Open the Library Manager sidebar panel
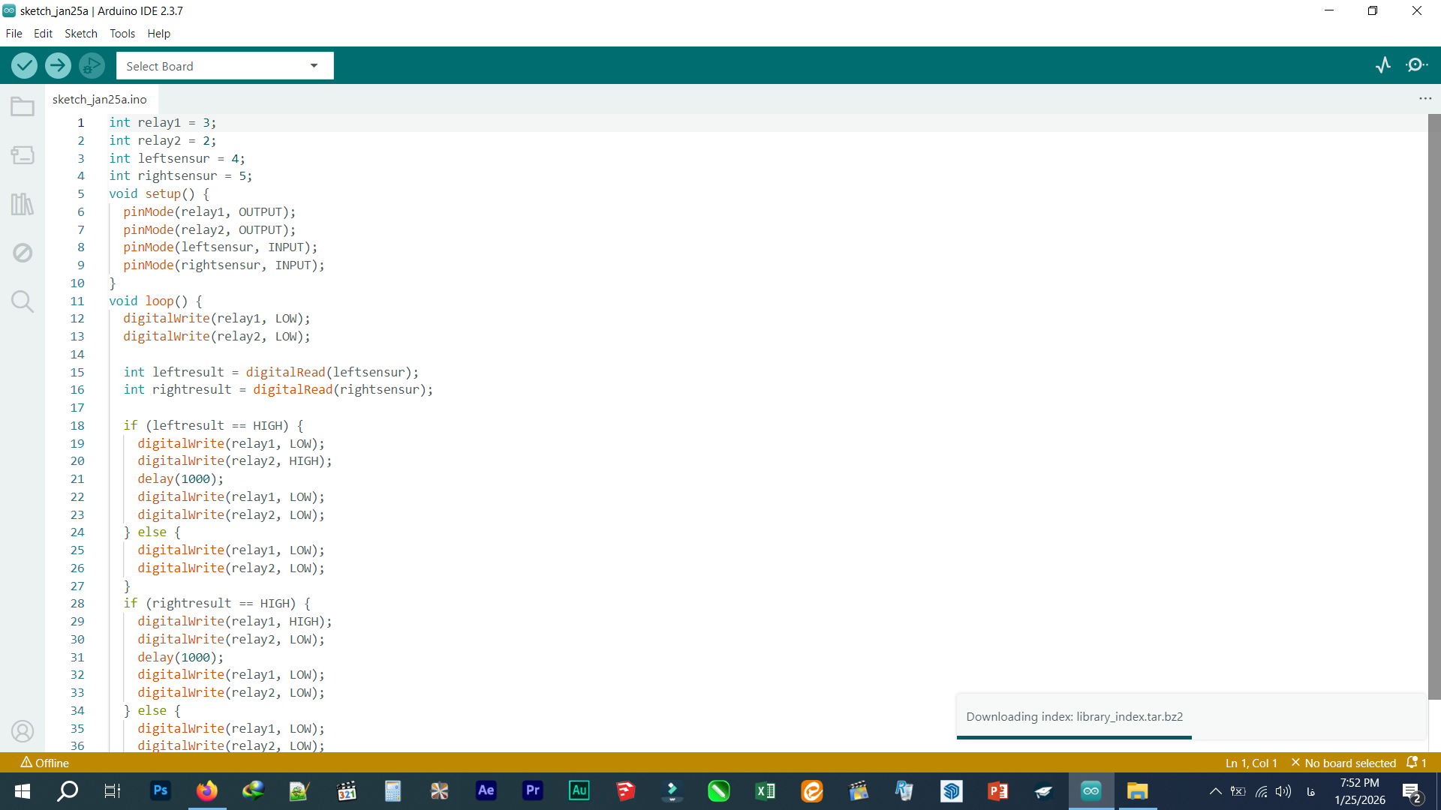1441x810 pixels. click(x=23, y=204)
